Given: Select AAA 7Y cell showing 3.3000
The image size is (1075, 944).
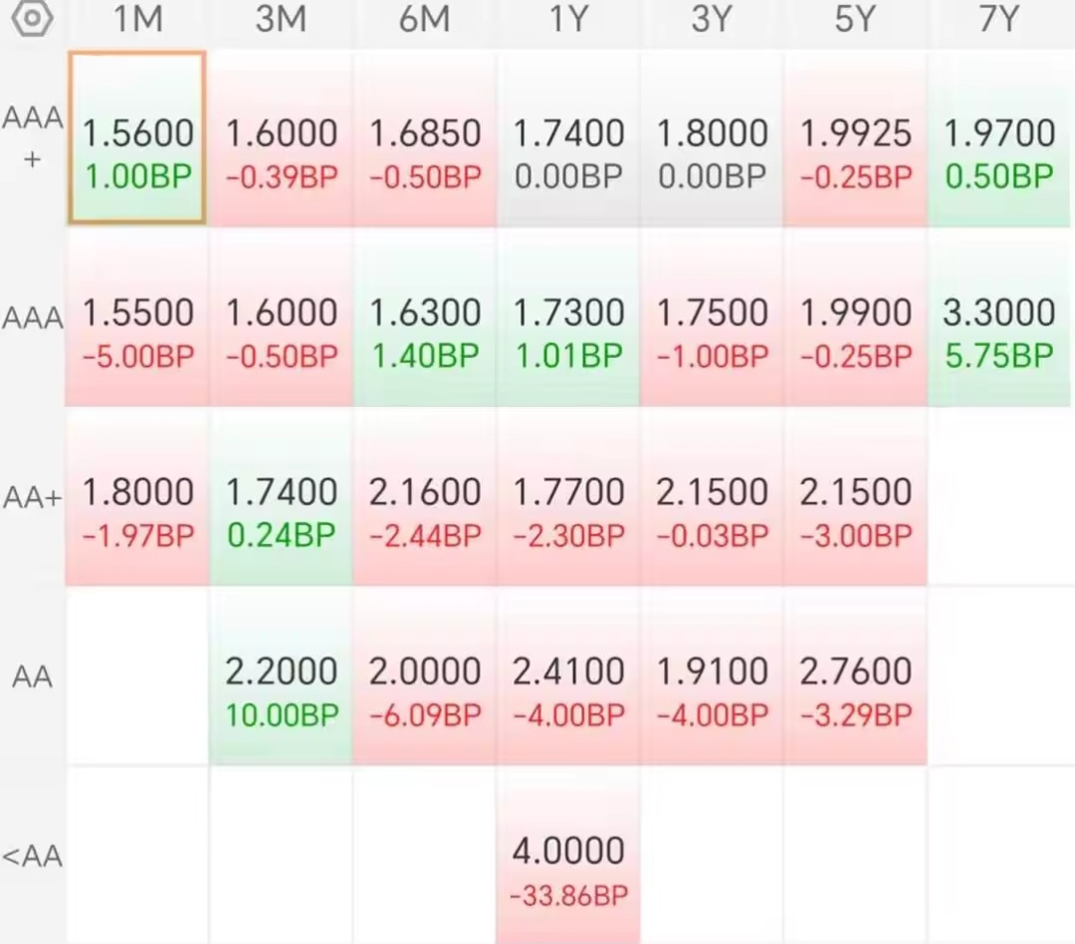Looking at the screenshot, I should click(x=999, y=317).
